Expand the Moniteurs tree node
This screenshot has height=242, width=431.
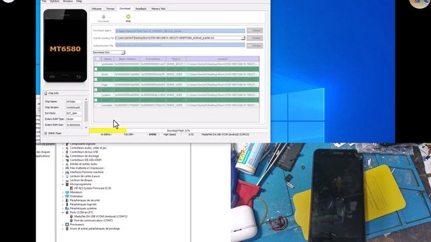[63, 192]
